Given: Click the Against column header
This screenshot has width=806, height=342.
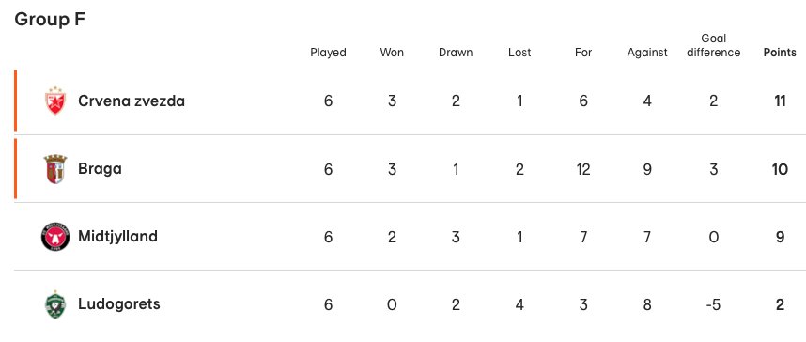Looking at the screenshot, I should [x=647, y=53].
